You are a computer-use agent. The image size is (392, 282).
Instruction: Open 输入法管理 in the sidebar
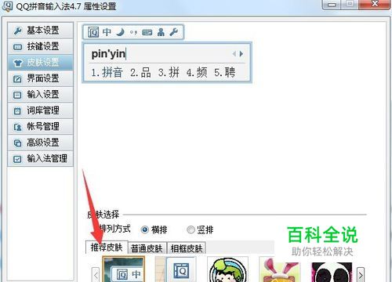[40, 158]
